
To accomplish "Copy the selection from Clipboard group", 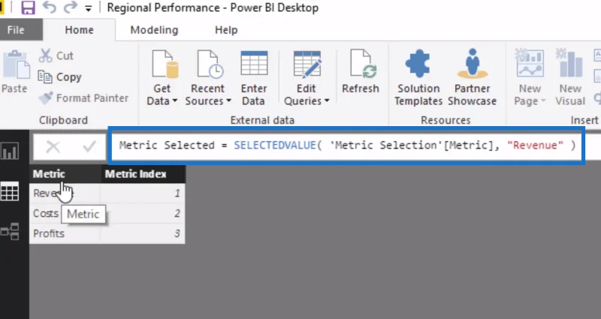I will click(60, 77).
